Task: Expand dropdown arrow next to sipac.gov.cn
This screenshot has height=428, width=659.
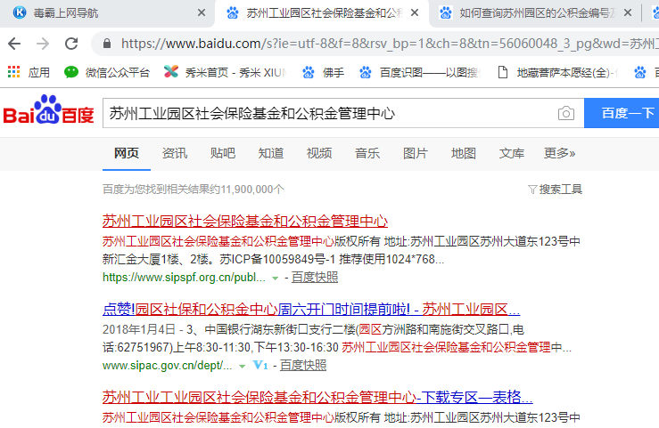Action: [242, 367]
